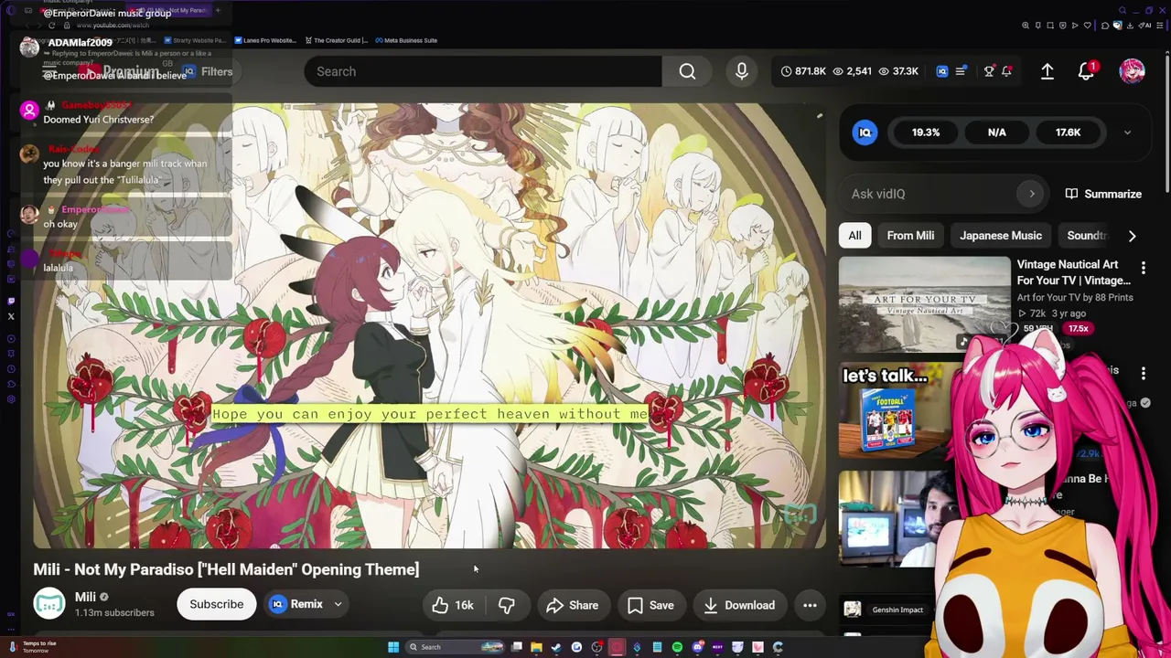Click the vidIQ score badge in sidebar panel
The height and width of the screenshot is (658, 1171).
pyautogui.click(x=865, y=133)
